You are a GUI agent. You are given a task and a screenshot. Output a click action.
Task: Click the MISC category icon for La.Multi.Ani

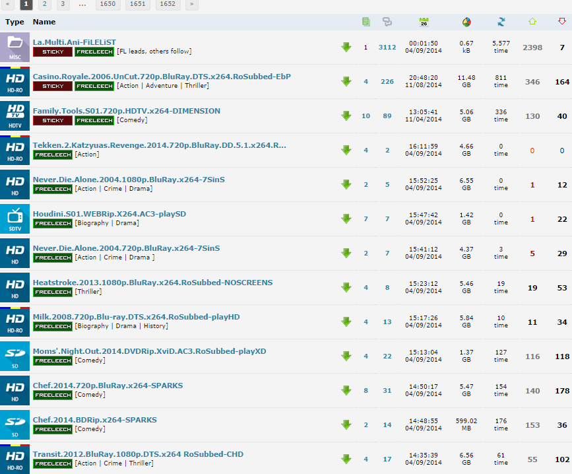pyautogui.click(x=15, y=47)
